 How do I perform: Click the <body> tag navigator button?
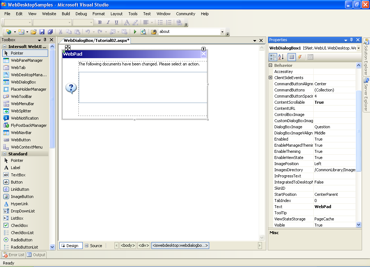coord(128,246)
